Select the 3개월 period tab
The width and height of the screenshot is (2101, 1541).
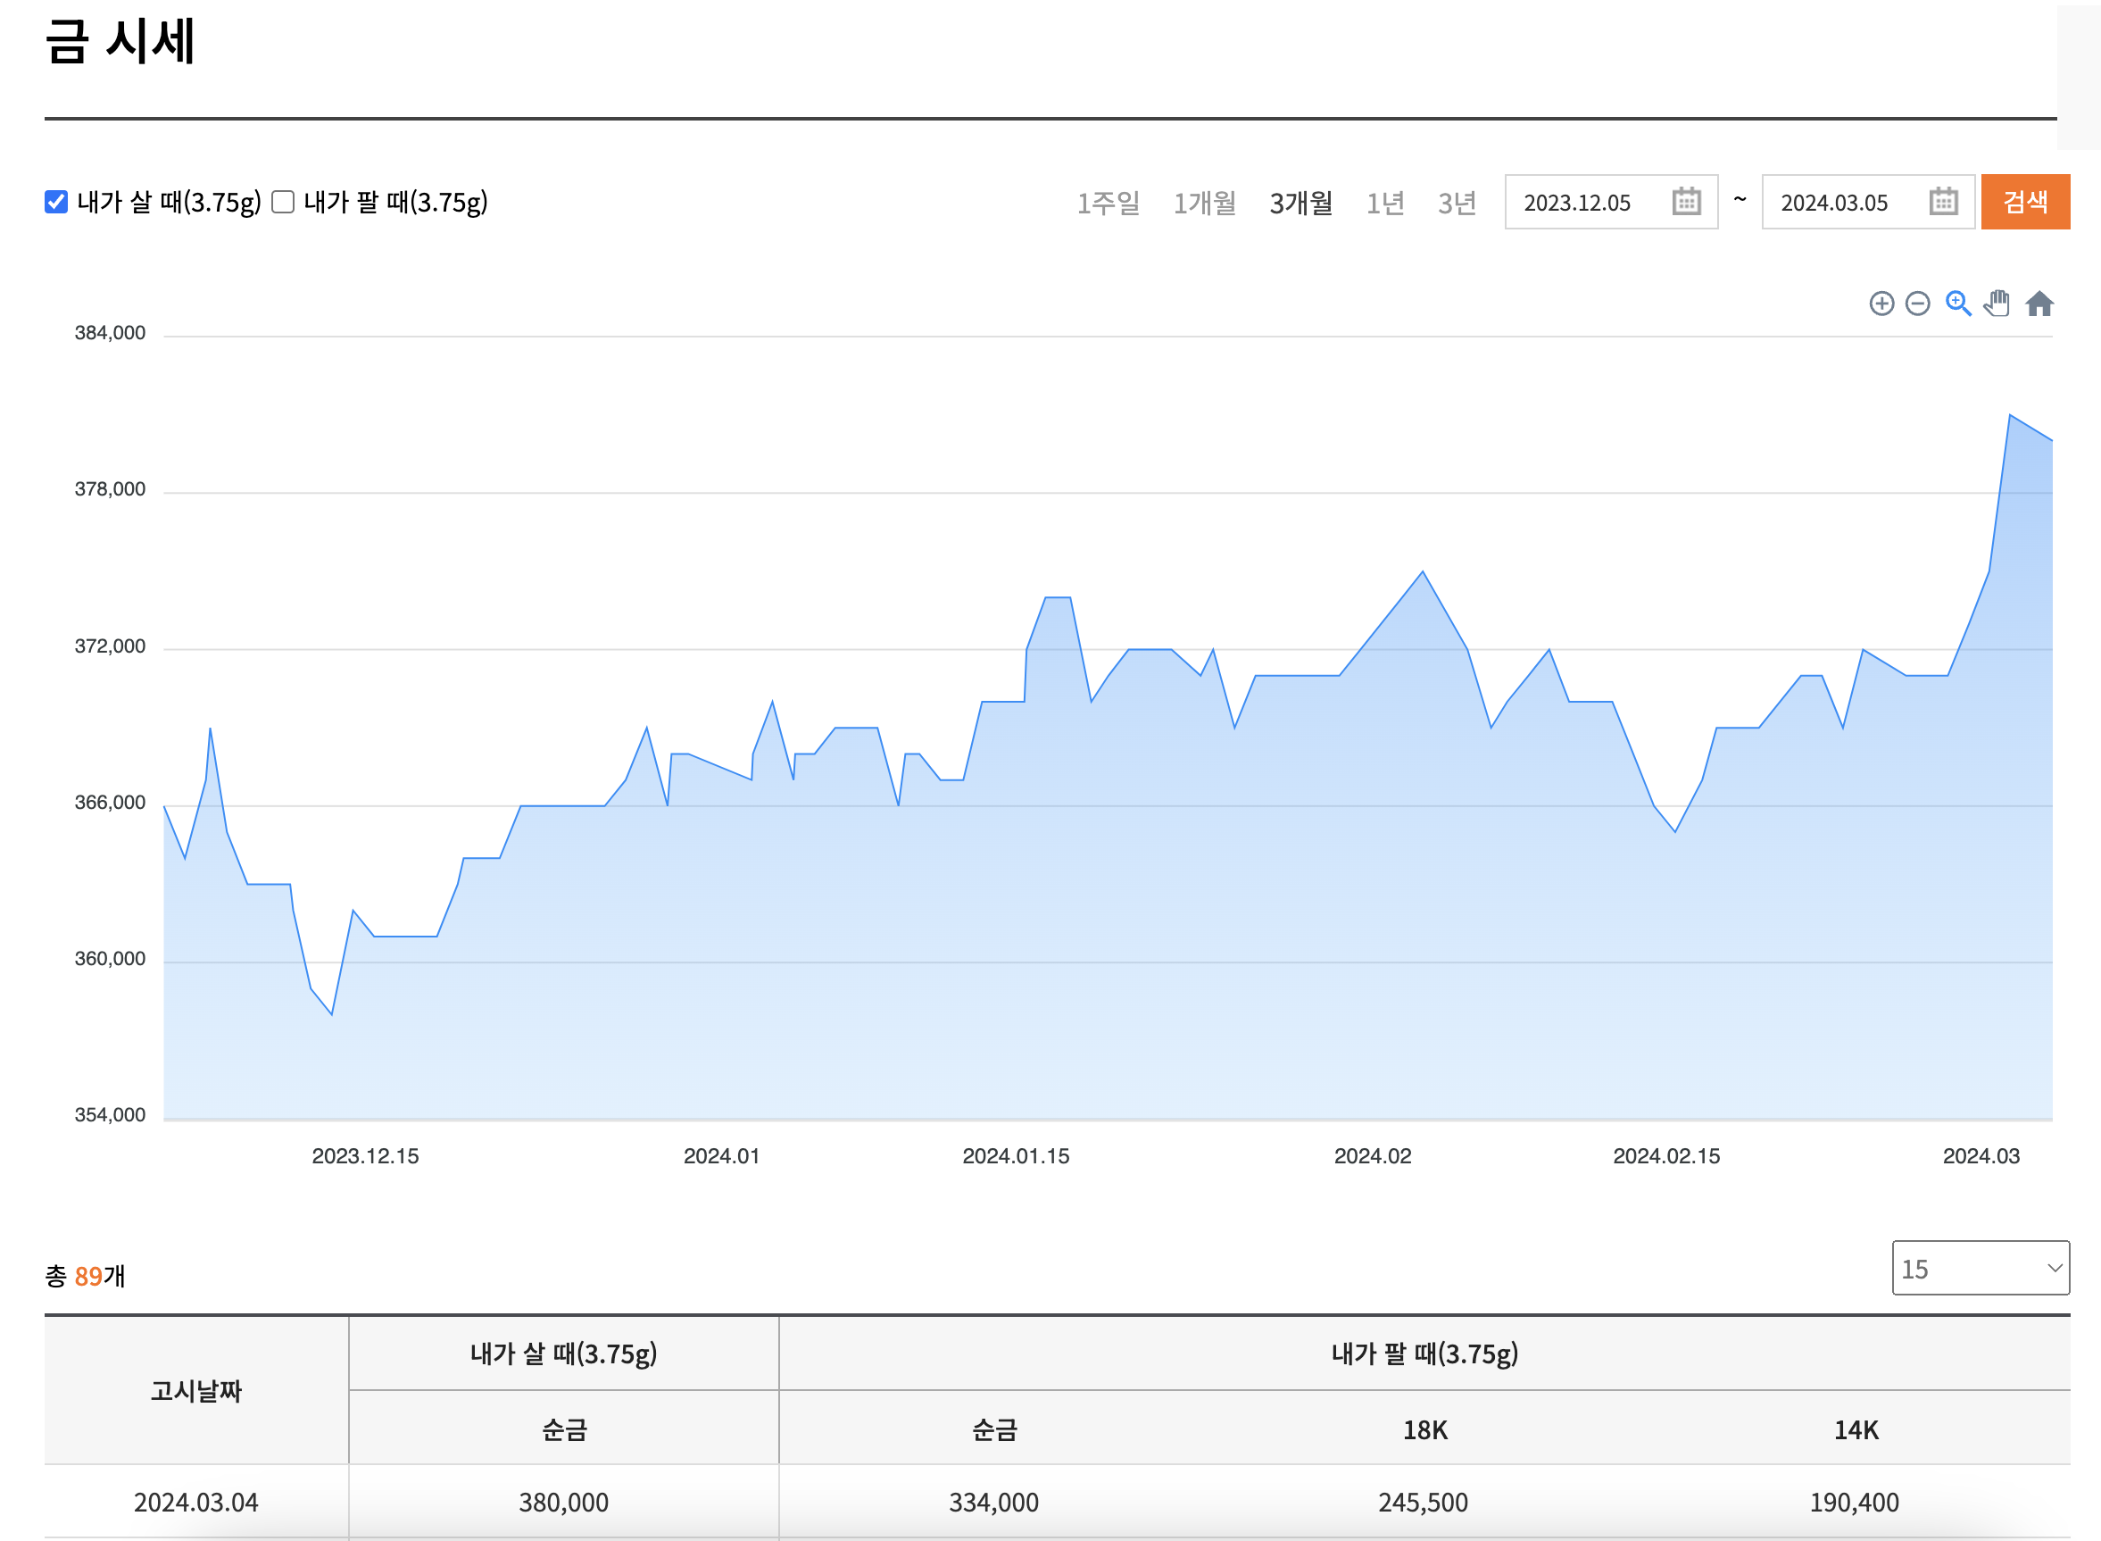[1300, 203]
